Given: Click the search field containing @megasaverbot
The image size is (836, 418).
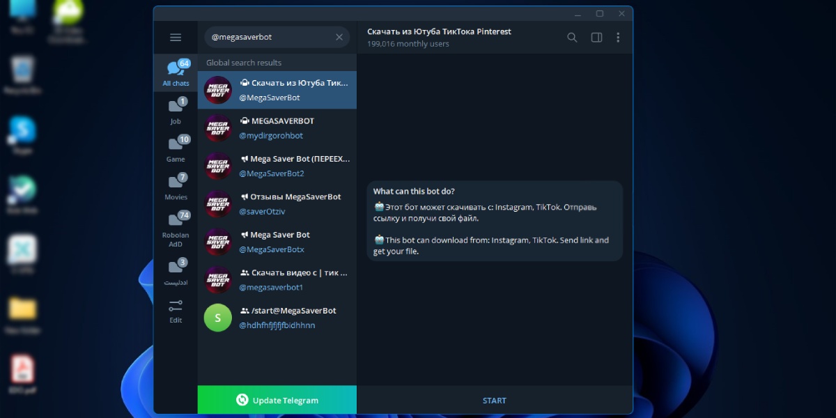Looking at the screenshot, I should 277,38.
